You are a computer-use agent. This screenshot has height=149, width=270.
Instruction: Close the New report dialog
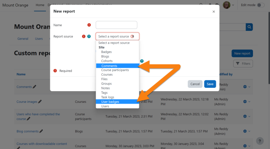pyautogui.click(x=213, y=12)
